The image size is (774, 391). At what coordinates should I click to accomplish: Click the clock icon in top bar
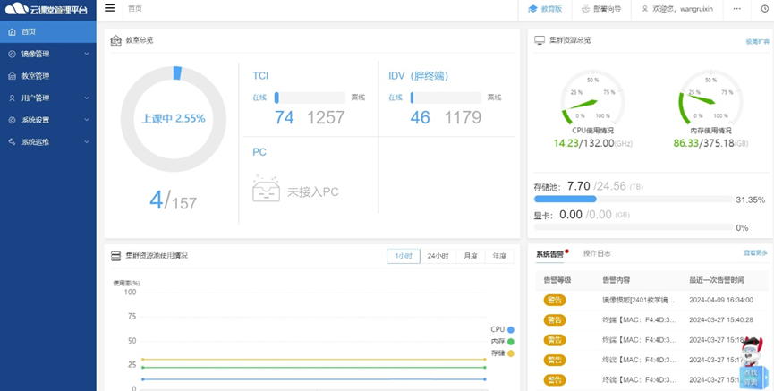(763, 9)
